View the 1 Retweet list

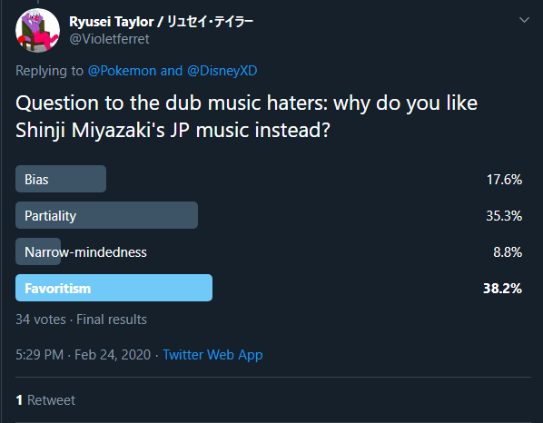(45, 400)
